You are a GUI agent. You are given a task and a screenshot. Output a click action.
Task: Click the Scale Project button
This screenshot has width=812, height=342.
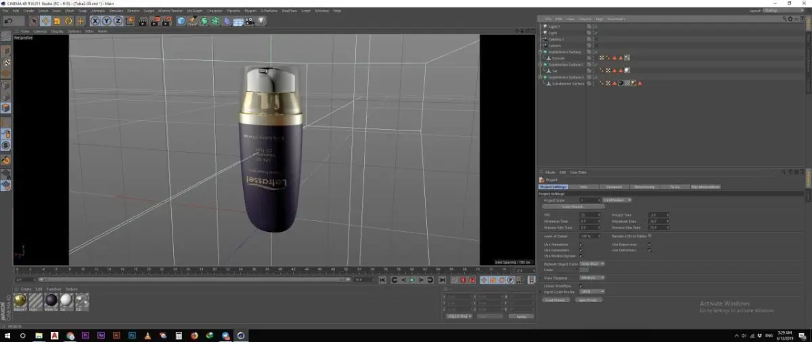pos(573,207)
